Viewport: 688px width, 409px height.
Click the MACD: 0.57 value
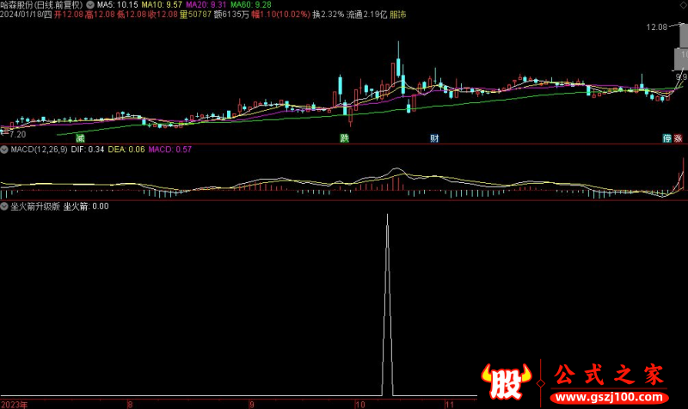[x=169, y=150]
